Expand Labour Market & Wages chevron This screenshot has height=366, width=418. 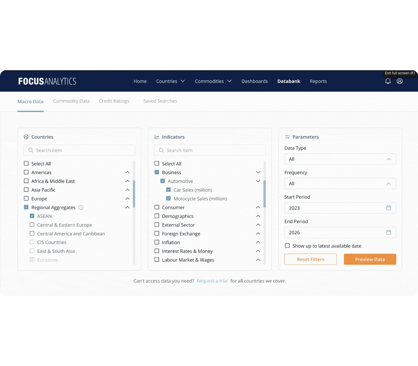coord(258,260)
